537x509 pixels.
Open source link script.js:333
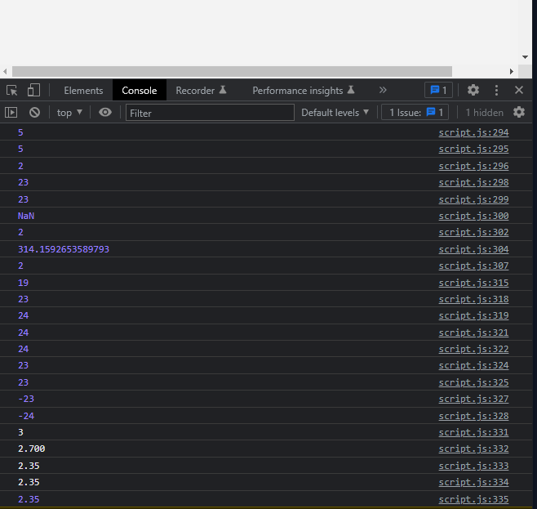[x=473, y=467]
